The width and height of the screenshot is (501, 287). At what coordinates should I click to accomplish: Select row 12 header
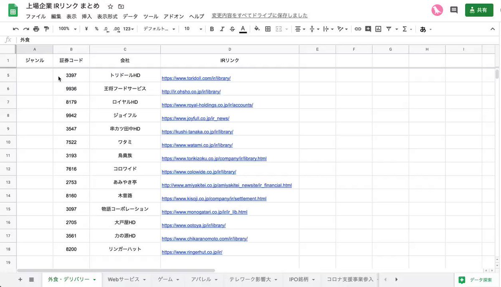coord(8,169)
